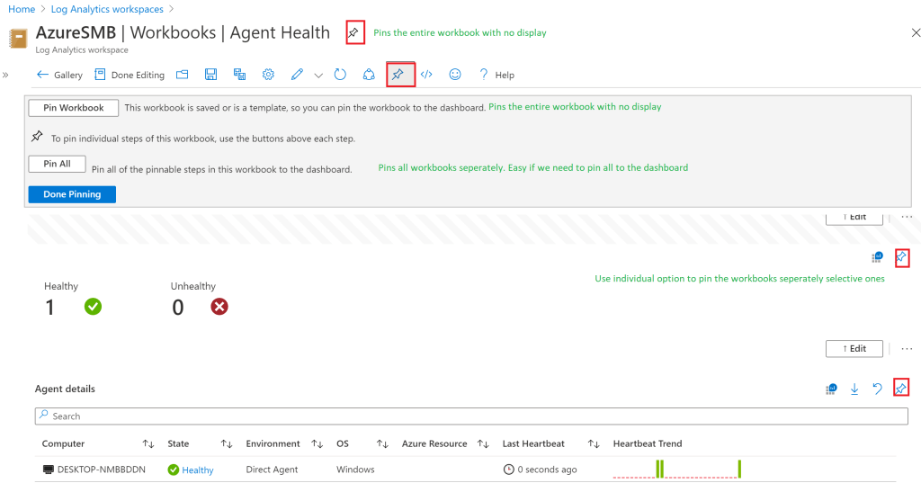The height and width of the screenshot is (492, 921).
Task: Click the Pin Workbook button
Action: click(x=74, y=108)
